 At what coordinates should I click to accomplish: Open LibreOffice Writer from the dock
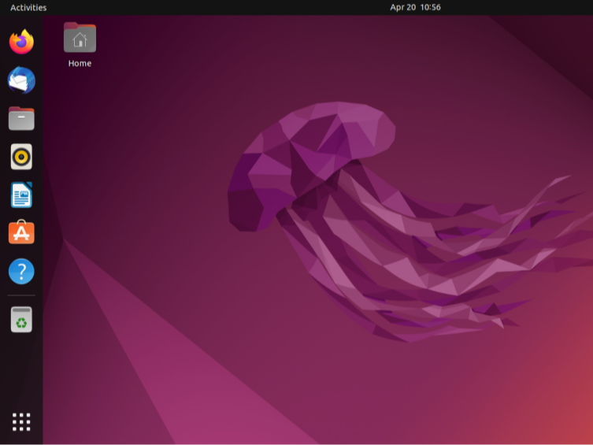pos(21,195)
